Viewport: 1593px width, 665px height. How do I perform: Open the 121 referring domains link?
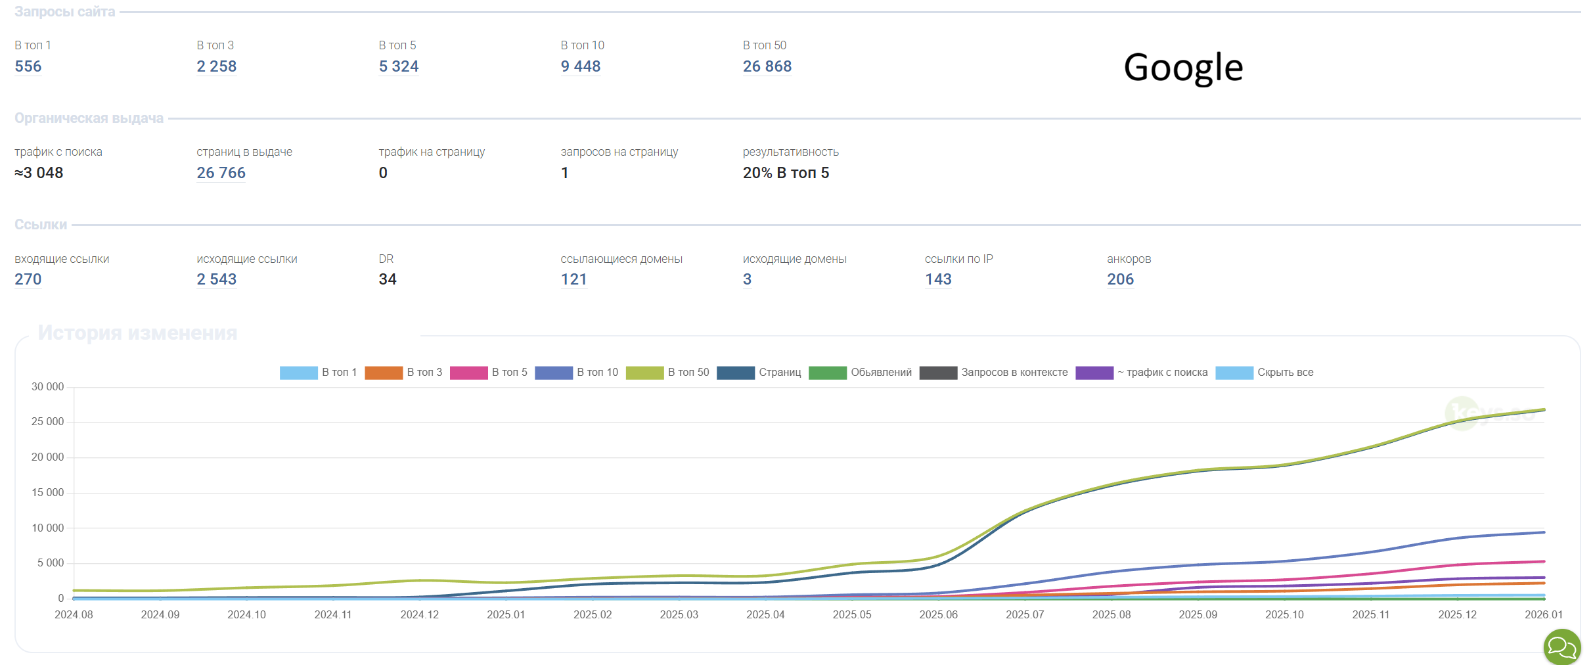574,279
